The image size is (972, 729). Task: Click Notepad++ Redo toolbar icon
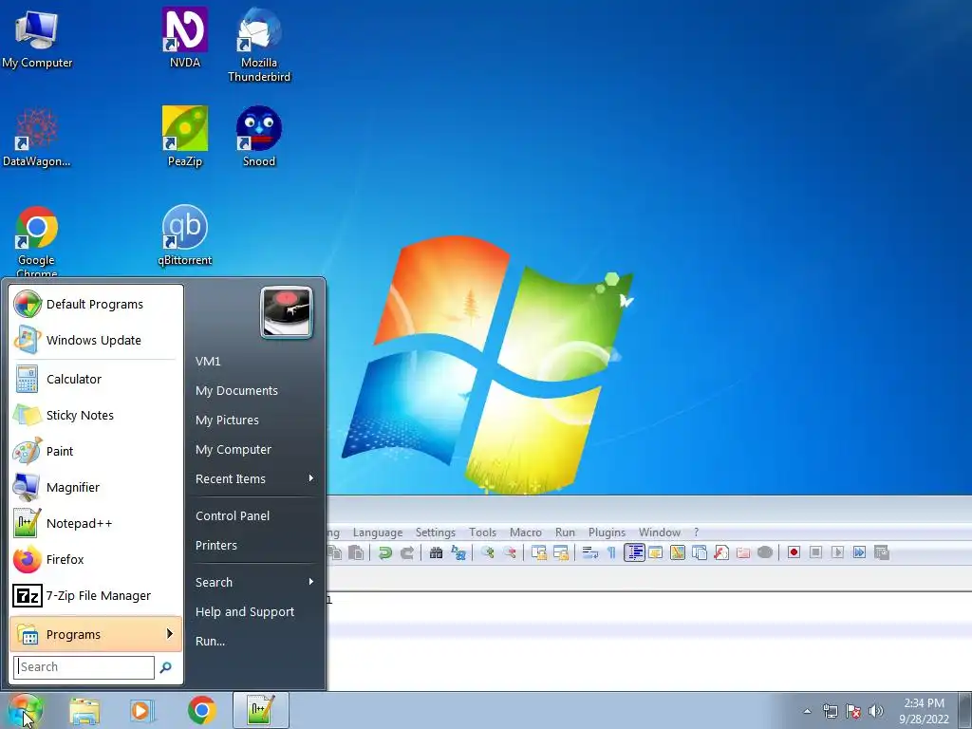[x=407, y=552]
